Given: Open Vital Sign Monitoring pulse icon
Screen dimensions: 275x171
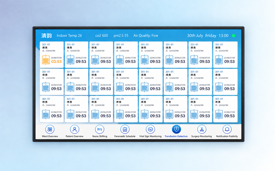Looking at the screenshot, I should pos(150,129).
